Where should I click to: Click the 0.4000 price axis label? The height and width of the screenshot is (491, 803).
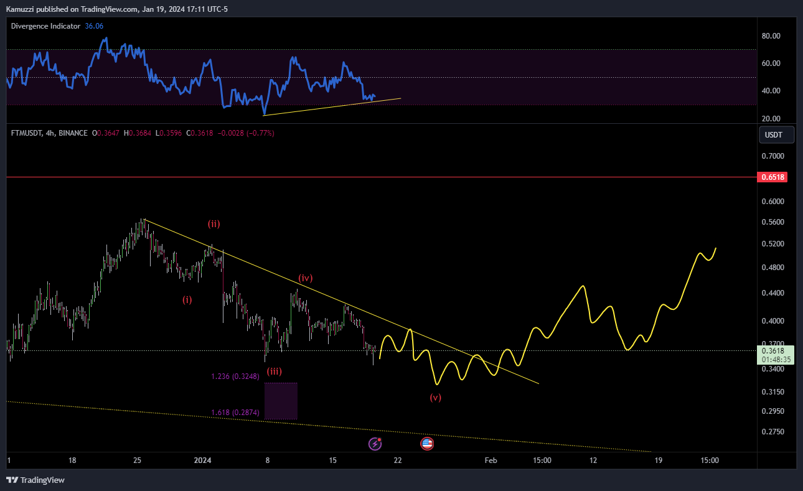click(772, 321)
